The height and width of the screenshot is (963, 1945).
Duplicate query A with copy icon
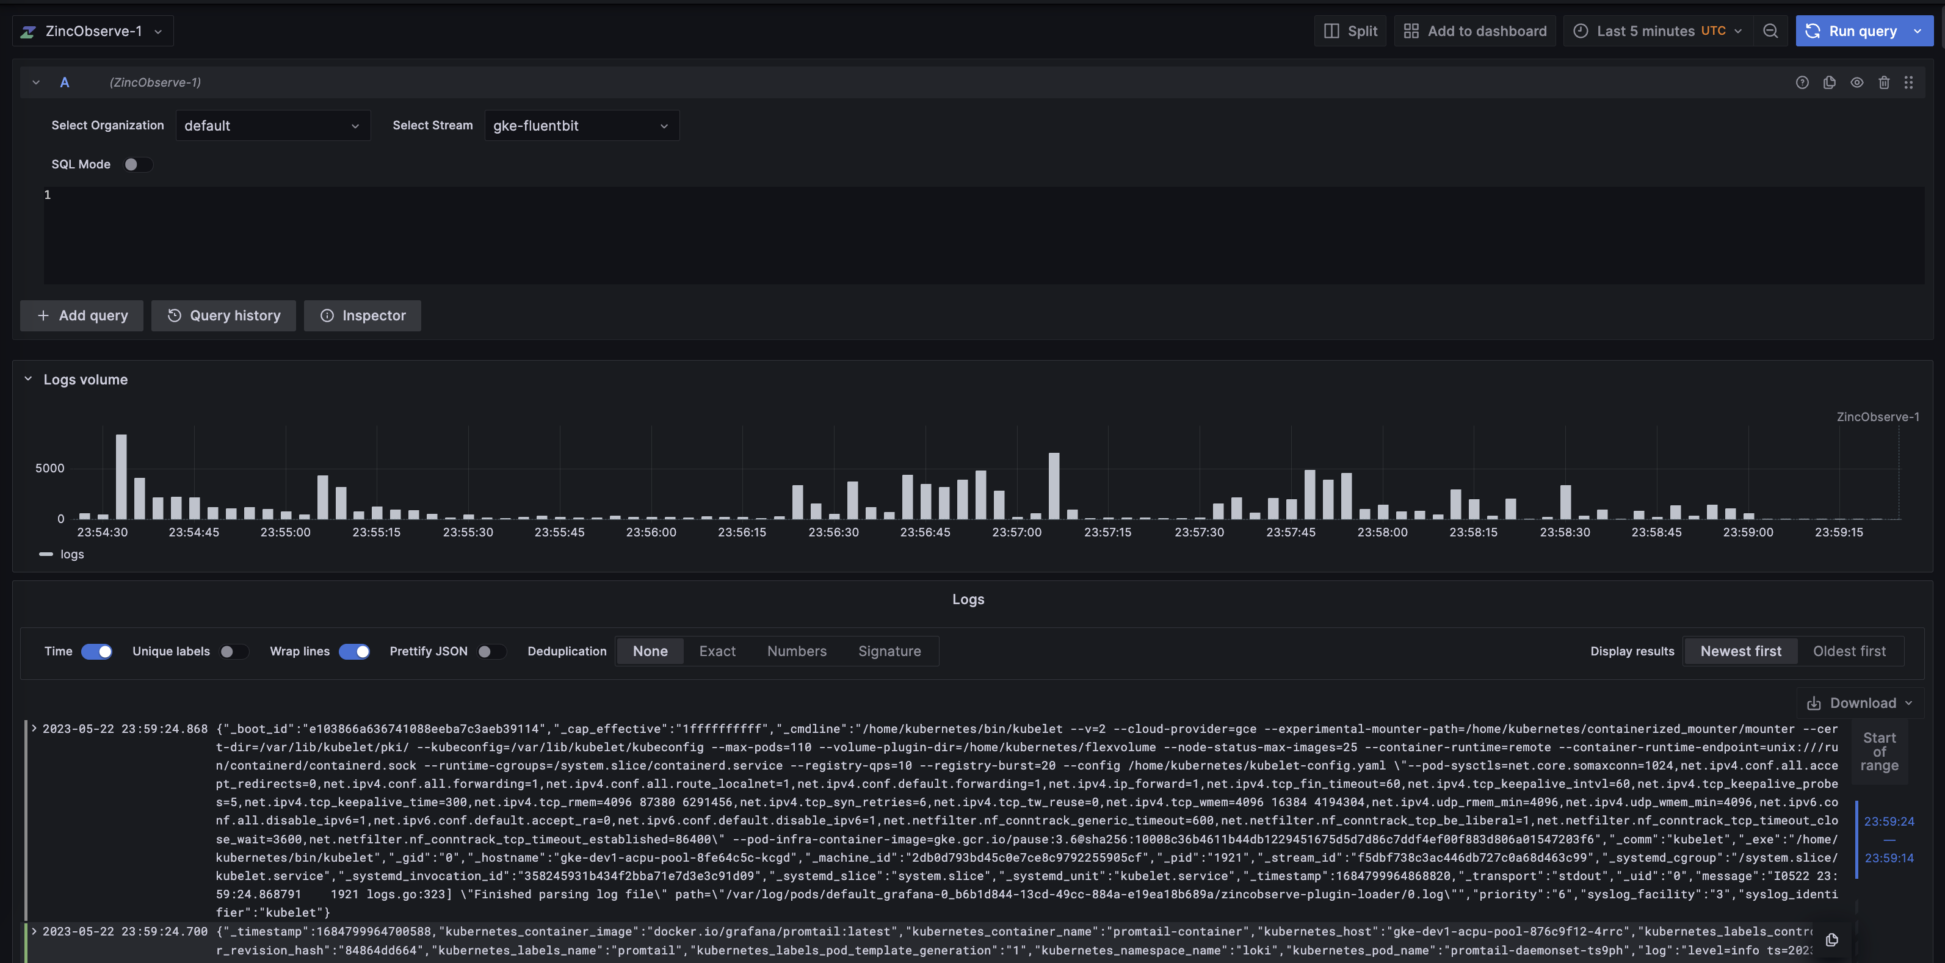click(x=1829, y=83)
